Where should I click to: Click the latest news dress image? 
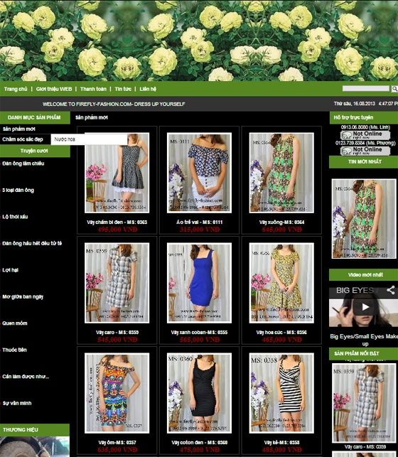[364, 219]
